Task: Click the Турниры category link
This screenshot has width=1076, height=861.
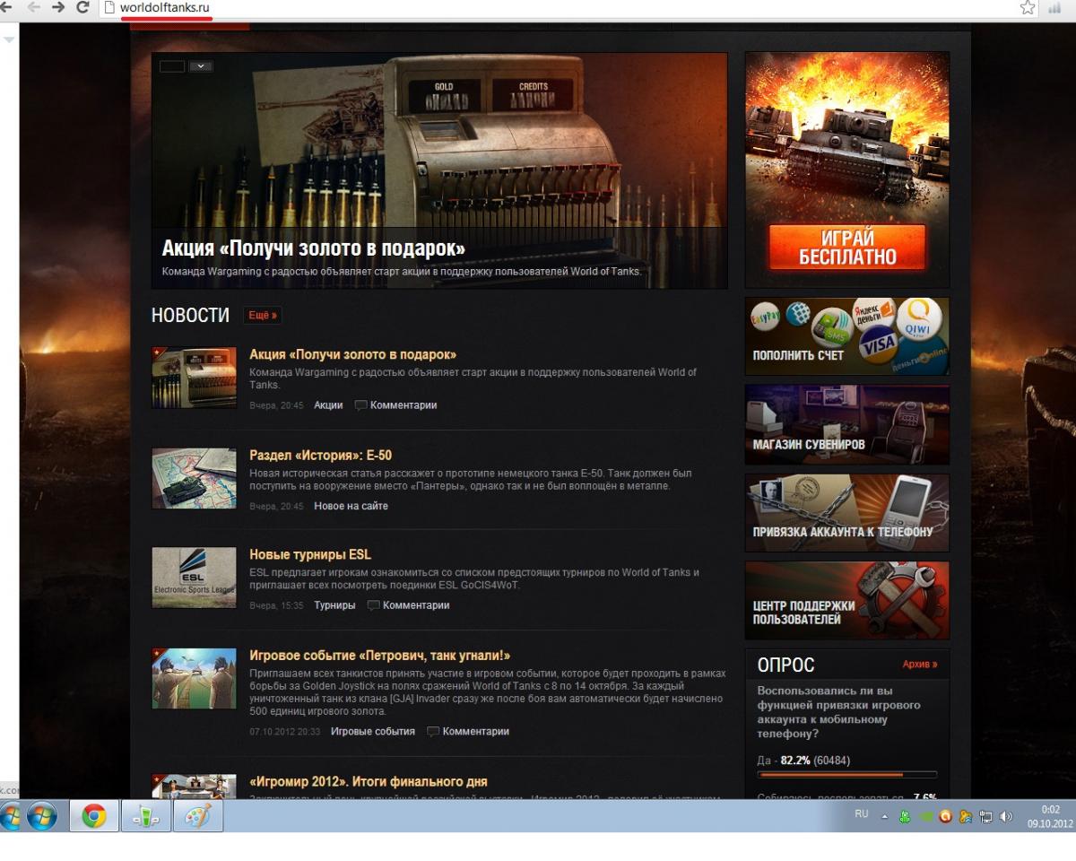Action: click(x=334, y=605)
